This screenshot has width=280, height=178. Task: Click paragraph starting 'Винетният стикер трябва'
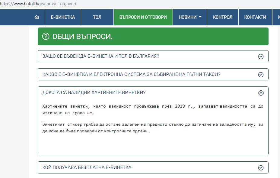(153, 128)
